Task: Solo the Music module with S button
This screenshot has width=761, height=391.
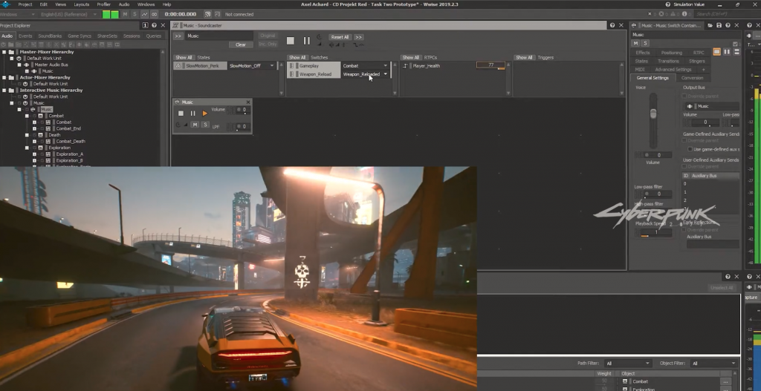Action: [x=205, y=125]
